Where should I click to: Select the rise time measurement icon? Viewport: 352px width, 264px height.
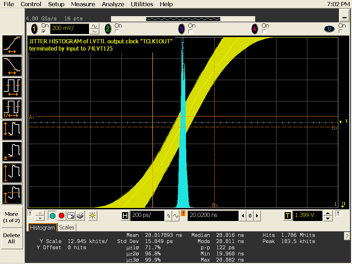click(x=12, y=45)
